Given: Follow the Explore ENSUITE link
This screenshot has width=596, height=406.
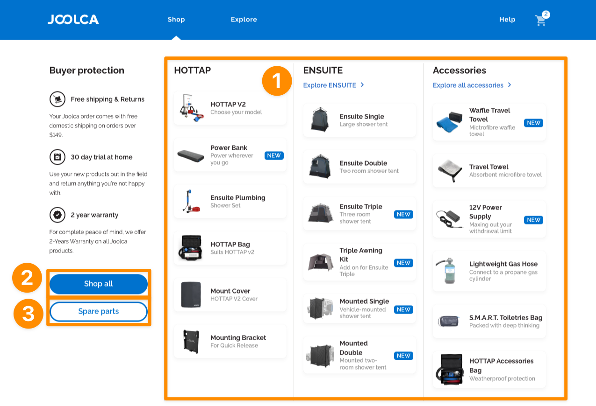Looking at the screenshot, I should coord(330,85).
